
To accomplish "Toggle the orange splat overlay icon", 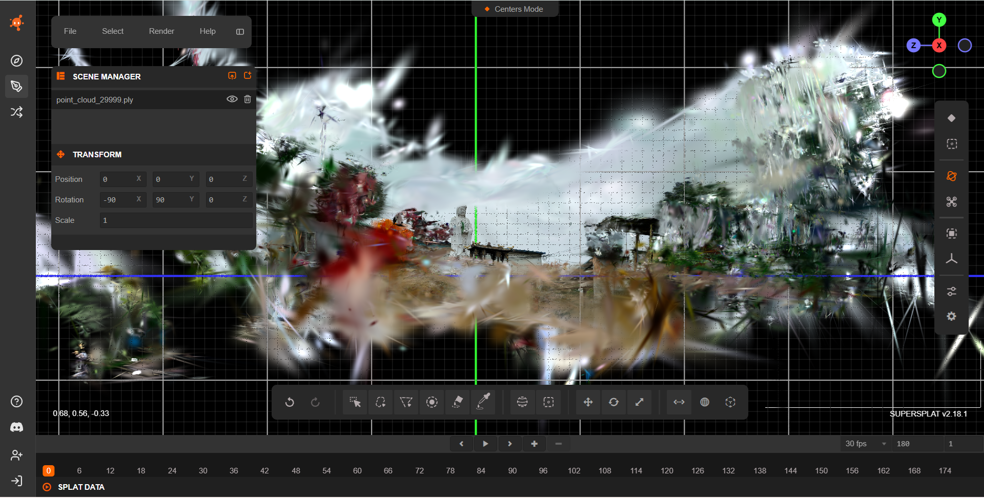I will (952, 176).
